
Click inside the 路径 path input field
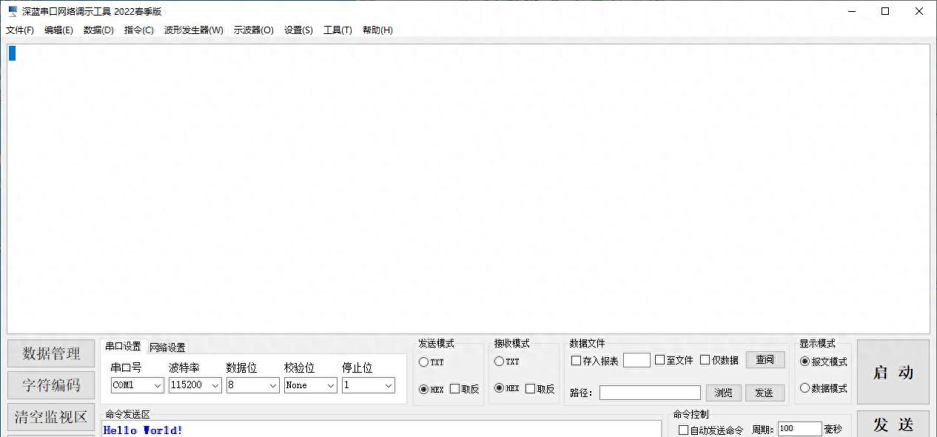tap(650, 392)
